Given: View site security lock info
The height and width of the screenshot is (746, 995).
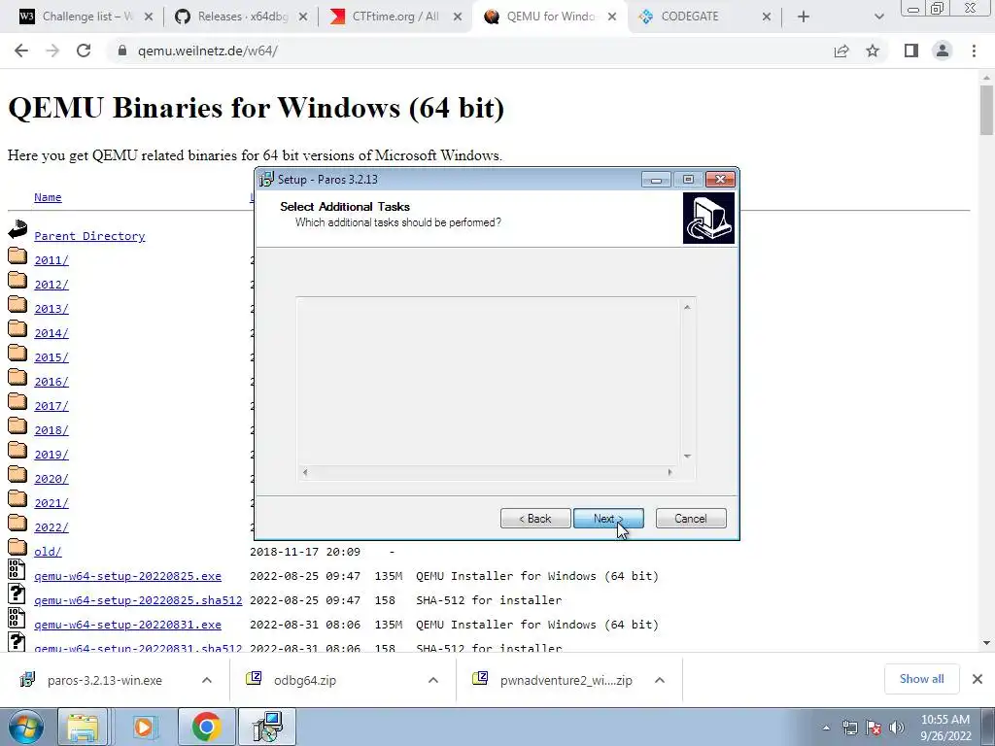Looking at the screenshot, I should click(x=121, y=51).
